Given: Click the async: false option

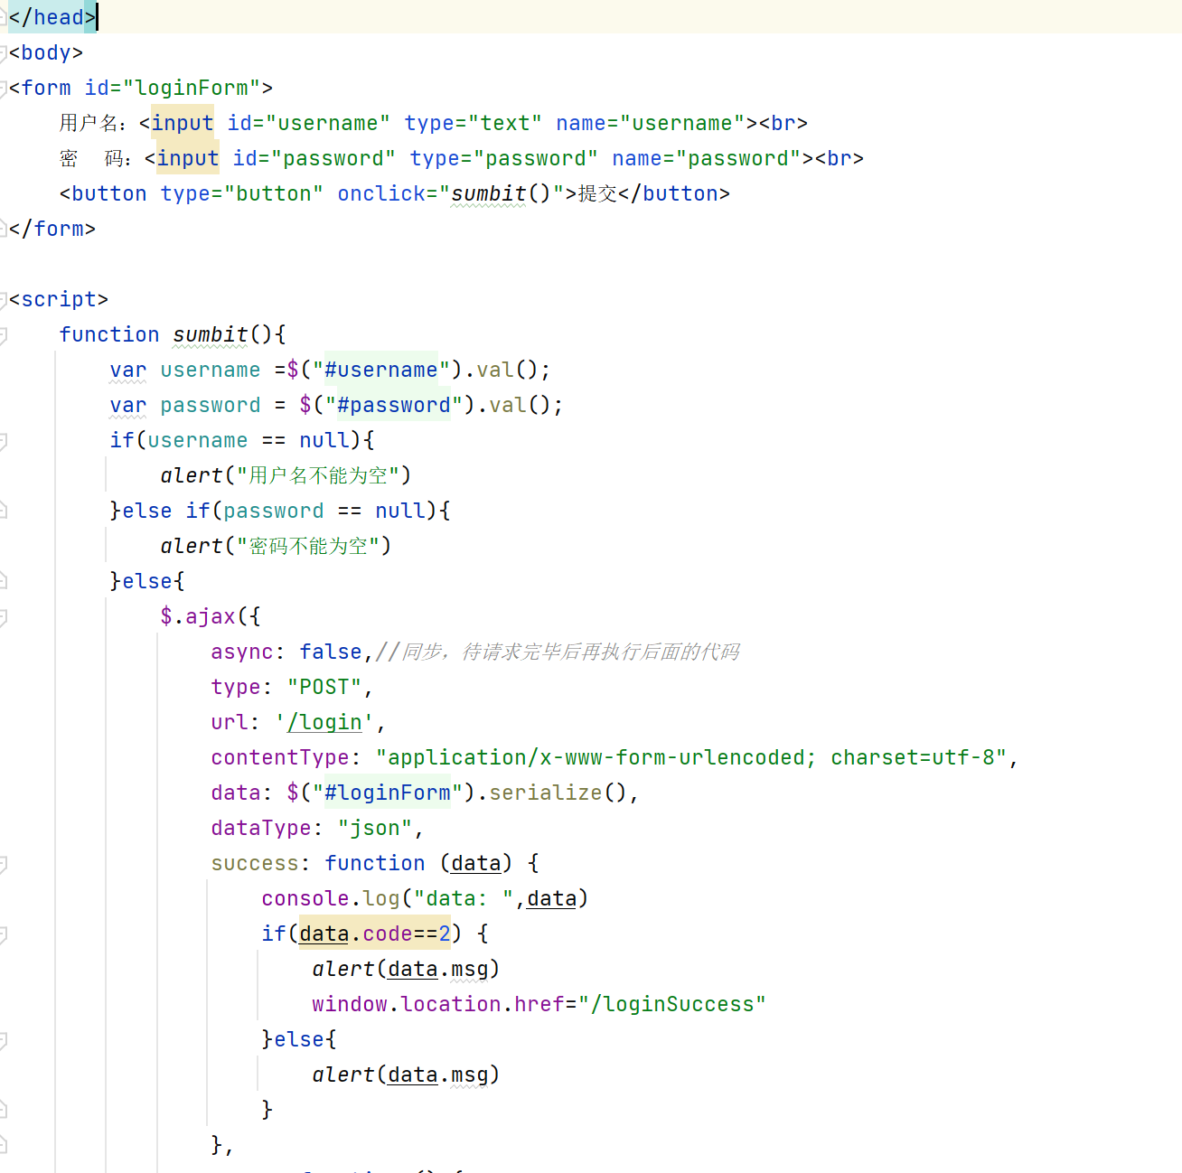Looking at the screenshot, I should point(286,652).
